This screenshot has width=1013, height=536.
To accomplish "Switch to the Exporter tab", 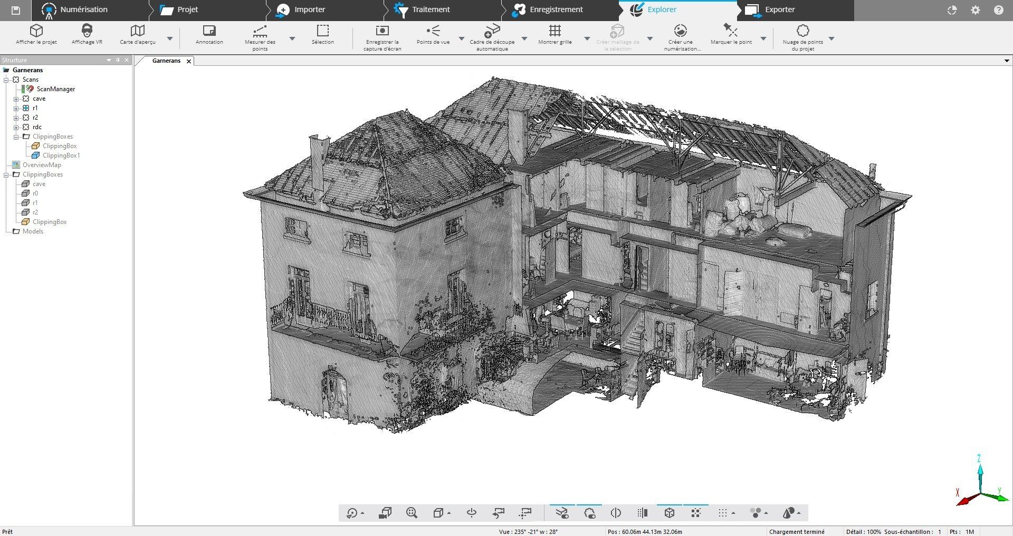I will (x=779, y=9).
